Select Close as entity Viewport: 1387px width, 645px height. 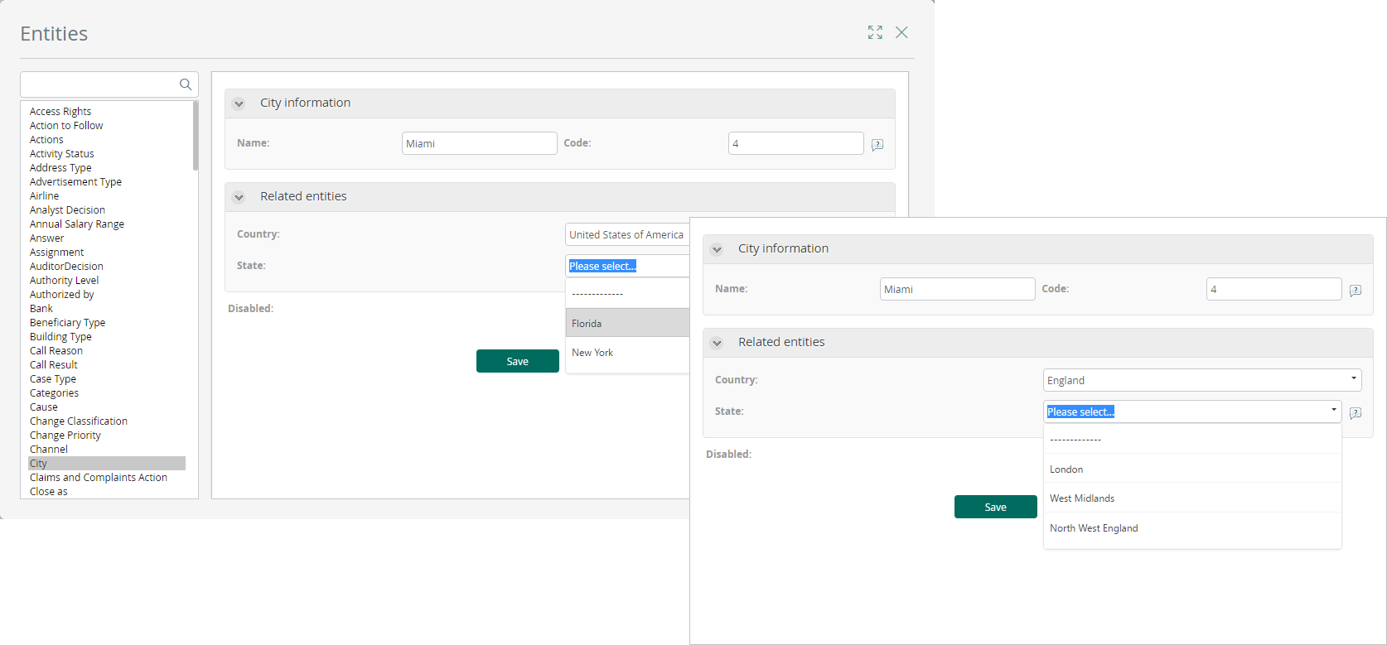tap(49, 491)
